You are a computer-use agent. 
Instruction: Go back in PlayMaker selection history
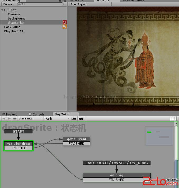point(4,119)
